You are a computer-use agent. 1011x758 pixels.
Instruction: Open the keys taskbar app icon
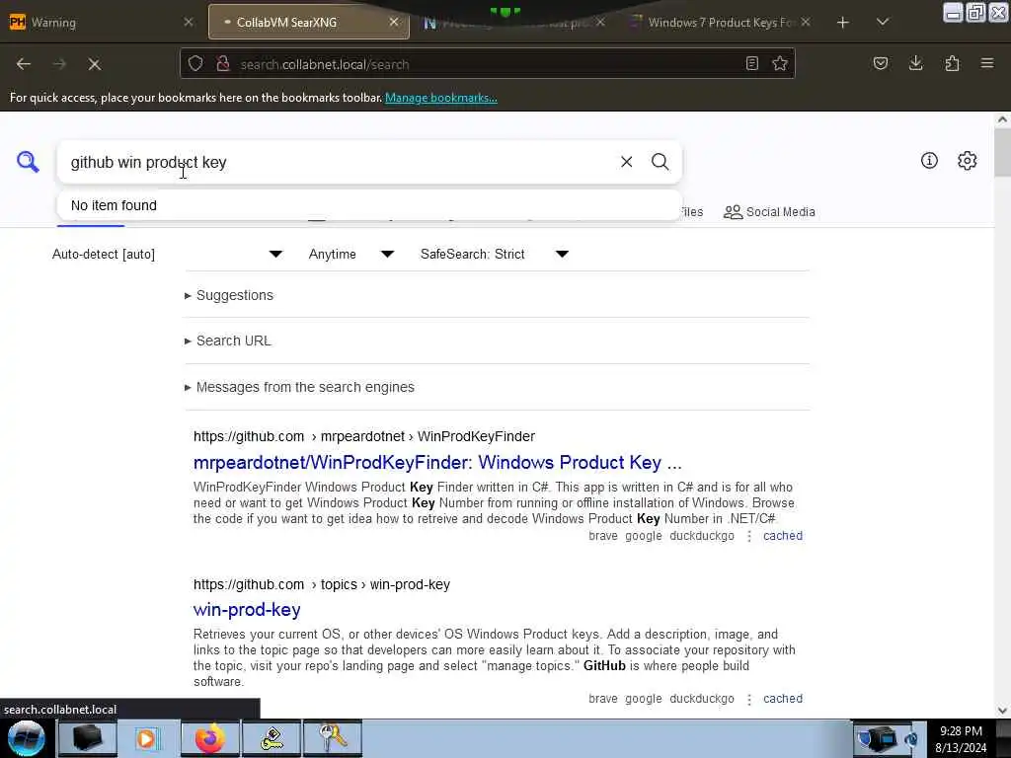(x=333, y=738)
